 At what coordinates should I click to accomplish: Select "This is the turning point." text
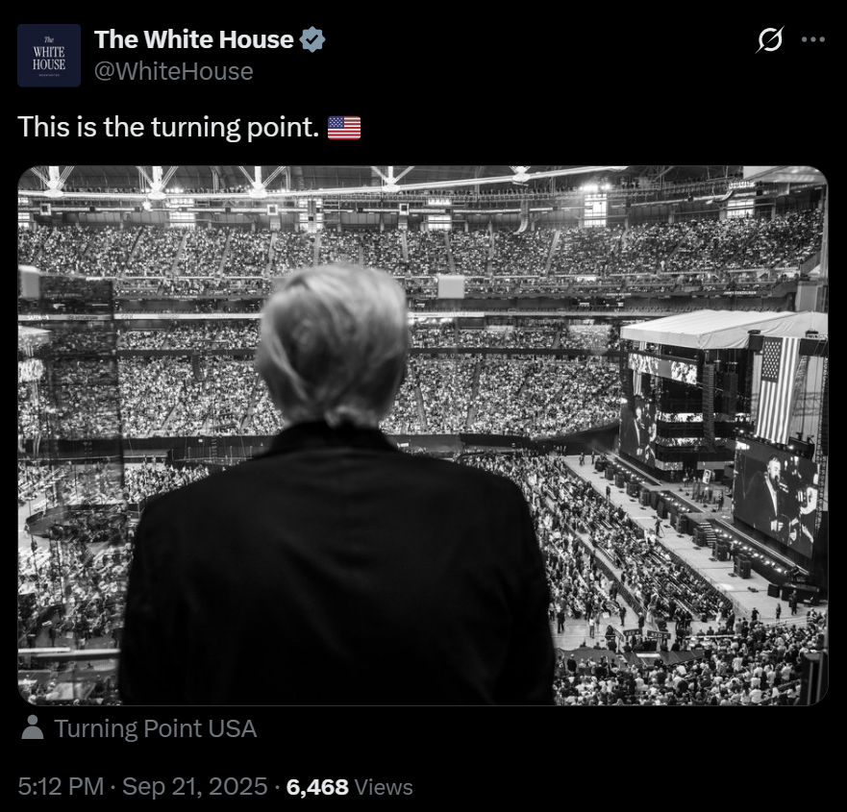(x=168, y=128)
